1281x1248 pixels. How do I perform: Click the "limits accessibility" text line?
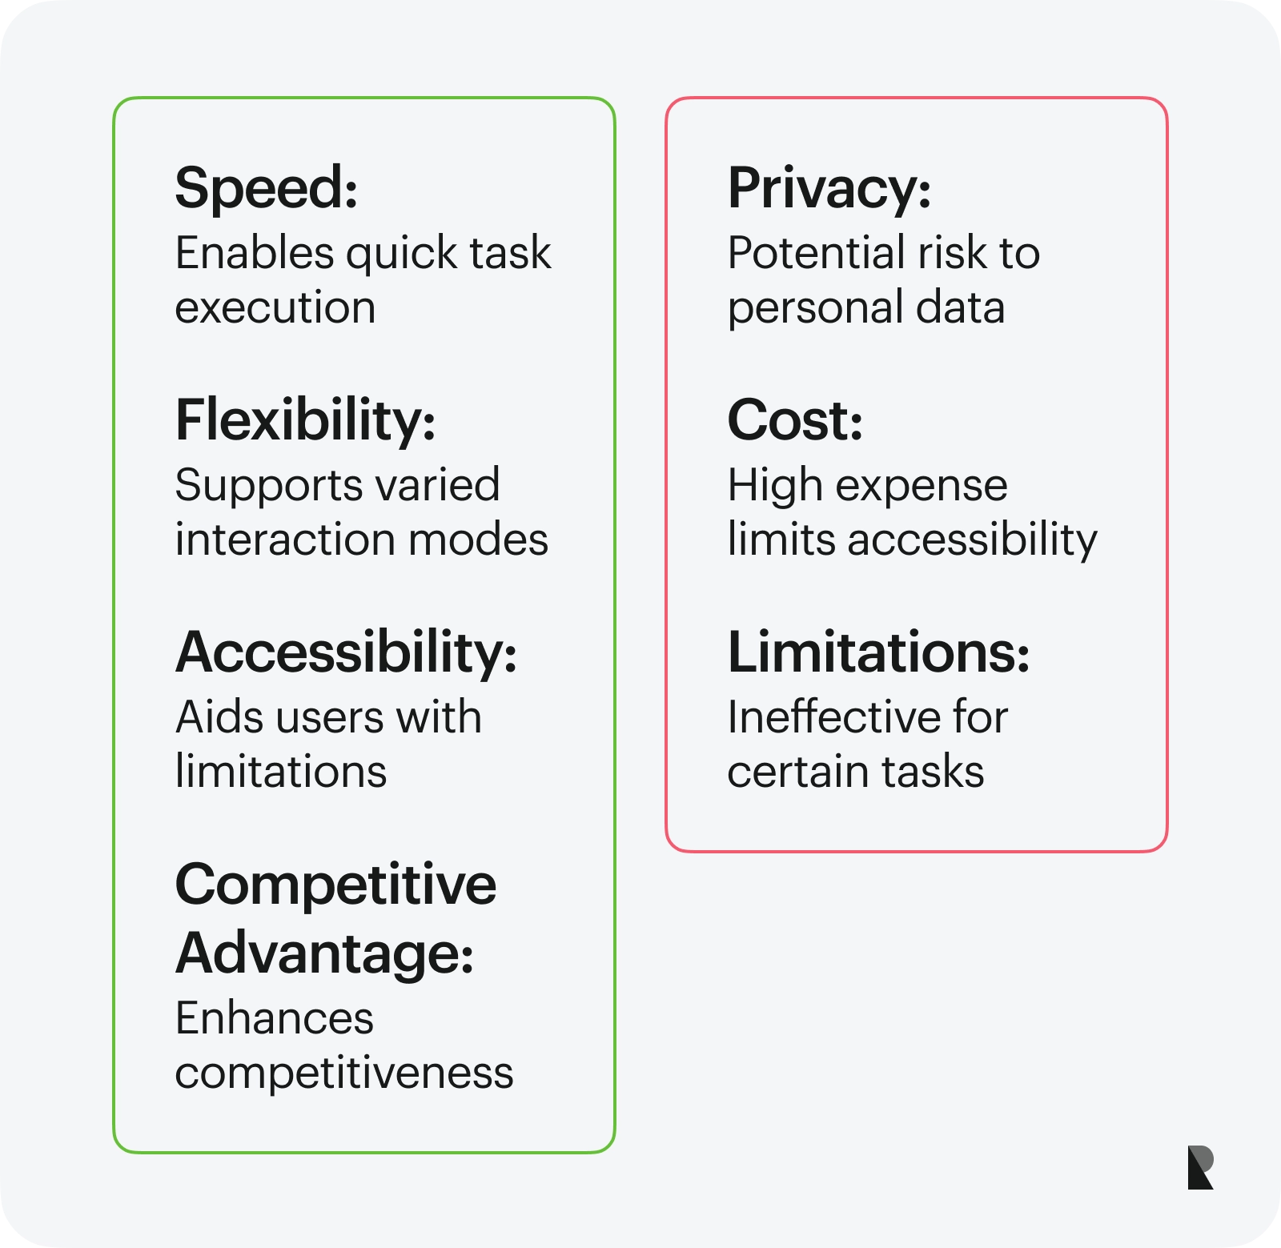(912, 540)
